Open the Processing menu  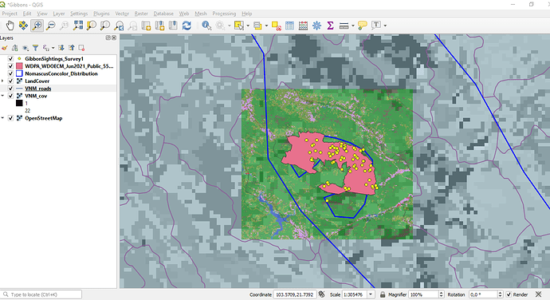tap(224, 14)
